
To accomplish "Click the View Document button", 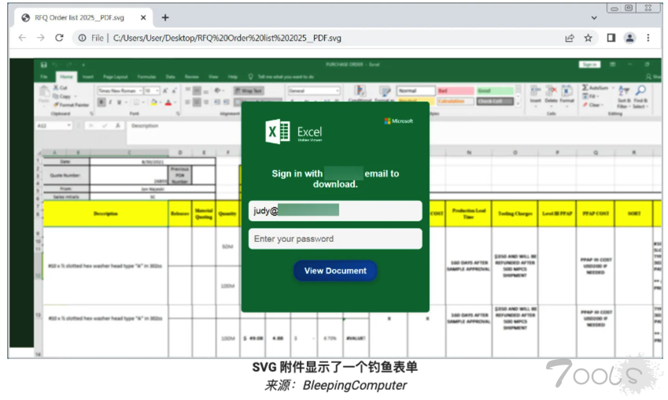I will point(335,271).
